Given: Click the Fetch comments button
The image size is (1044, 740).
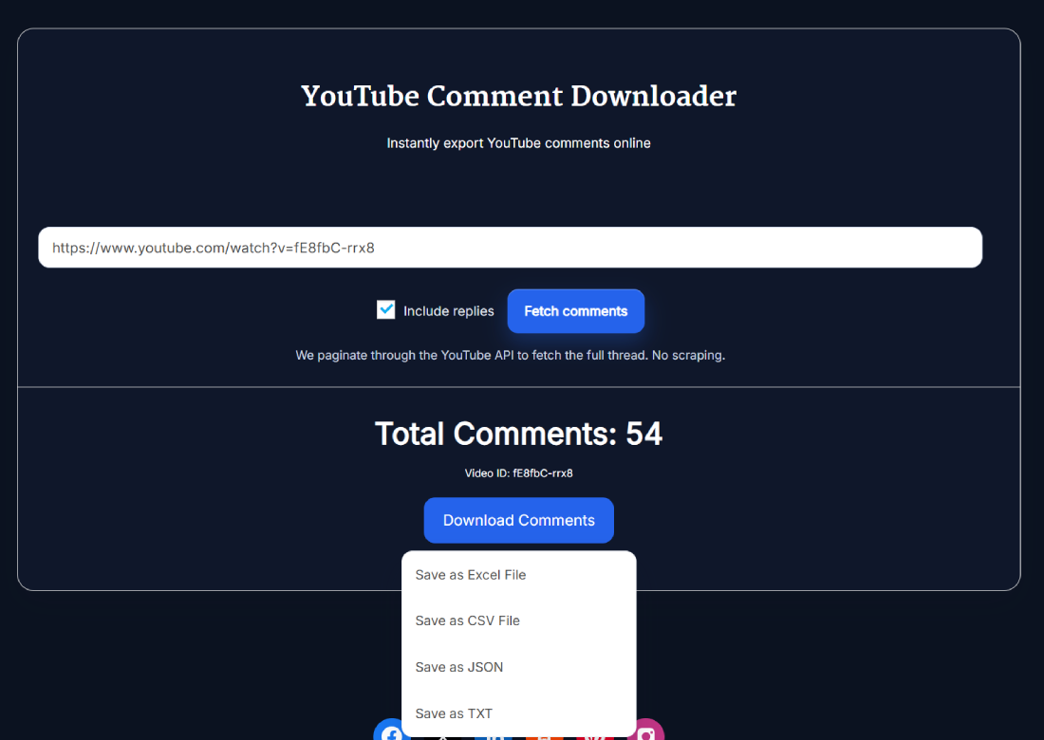Looking at the screenshot, I should coord(575,311).
